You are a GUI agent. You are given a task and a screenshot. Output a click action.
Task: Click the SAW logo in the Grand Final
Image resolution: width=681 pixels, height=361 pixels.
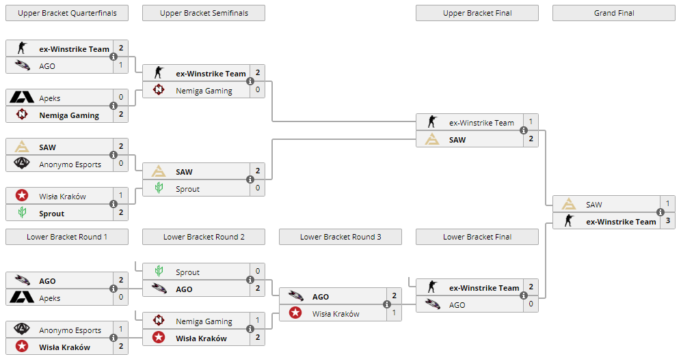tap(569, 205)
